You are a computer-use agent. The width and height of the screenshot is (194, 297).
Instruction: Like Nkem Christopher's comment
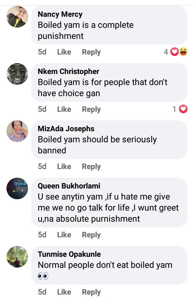64,109
